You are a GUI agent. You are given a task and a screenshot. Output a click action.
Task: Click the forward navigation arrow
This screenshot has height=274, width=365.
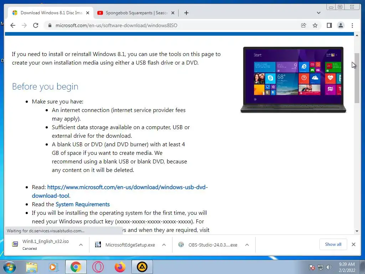pos(24,25)
